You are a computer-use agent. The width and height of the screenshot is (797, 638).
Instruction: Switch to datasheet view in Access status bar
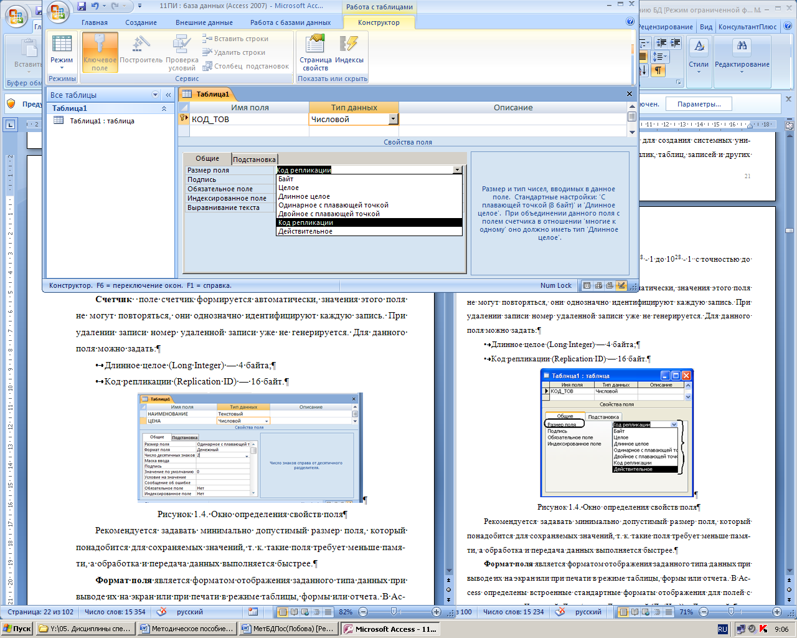coord(587,285)
